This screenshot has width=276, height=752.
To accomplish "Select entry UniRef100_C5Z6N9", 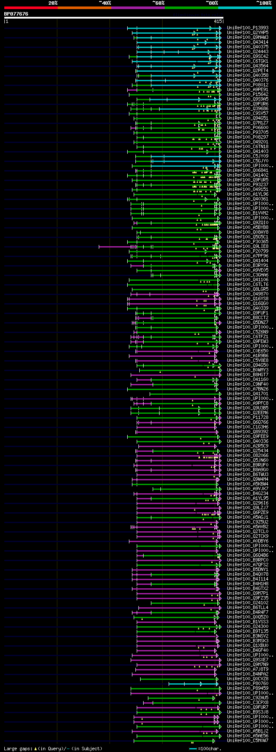I will 248,332.
